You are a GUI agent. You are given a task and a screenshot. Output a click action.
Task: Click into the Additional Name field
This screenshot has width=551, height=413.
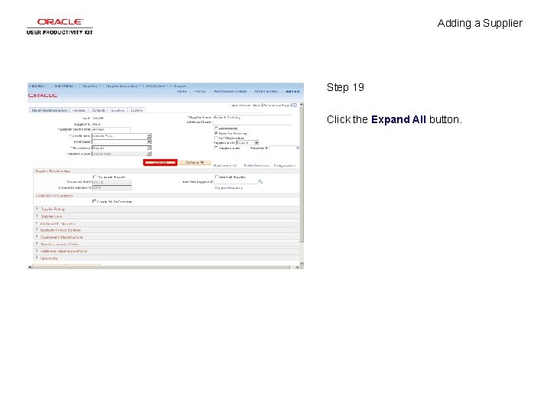click(x=253, y=122)
